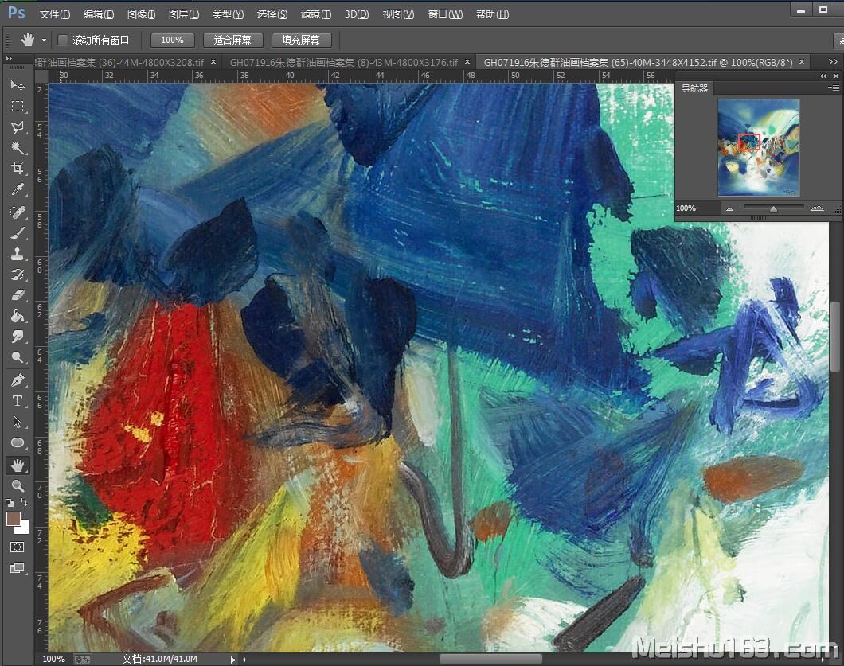
Task: Select the Dodge tool
Action: pos(18,357)
